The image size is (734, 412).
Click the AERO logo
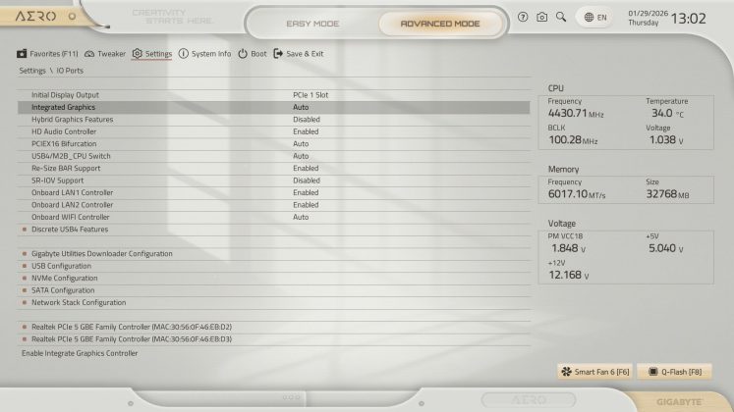coord(36,17)
